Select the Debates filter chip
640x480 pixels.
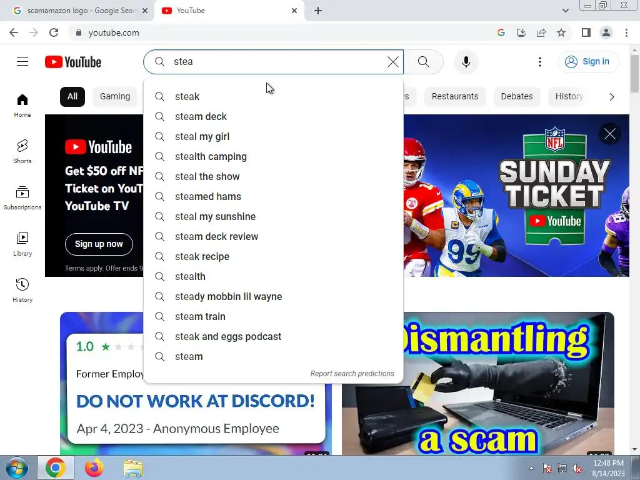coord(517,97)
